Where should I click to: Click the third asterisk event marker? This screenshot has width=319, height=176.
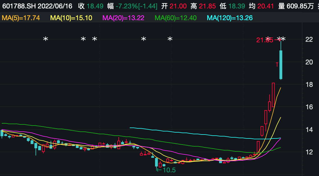click(95, 39)
